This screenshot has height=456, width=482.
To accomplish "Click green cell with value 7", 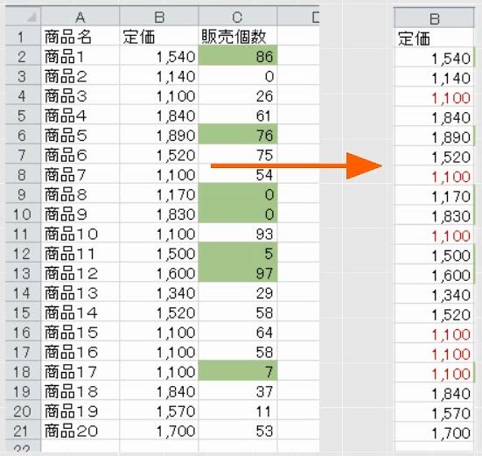I will 238,371.
